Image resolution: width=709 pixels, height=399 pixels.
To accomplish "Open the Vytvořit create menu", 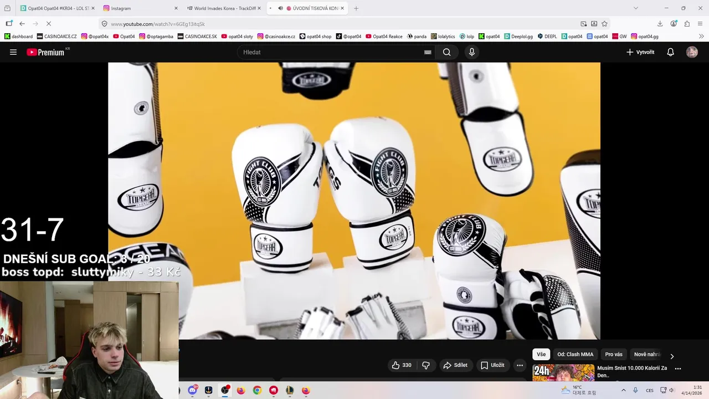I will click(640, 52).
